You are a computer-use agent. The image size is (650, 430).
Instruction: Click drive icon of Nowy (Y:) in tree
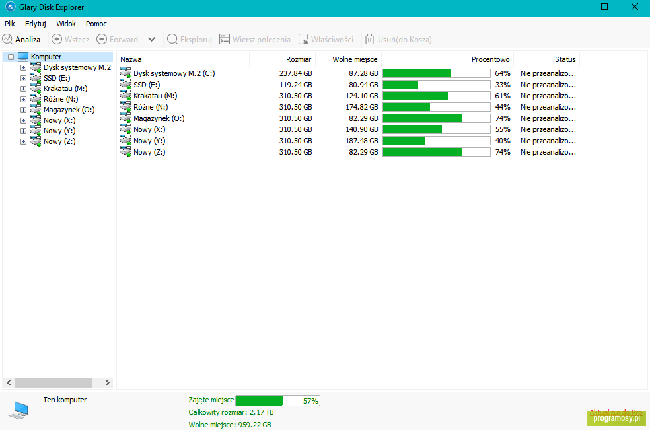click(36, 131)
